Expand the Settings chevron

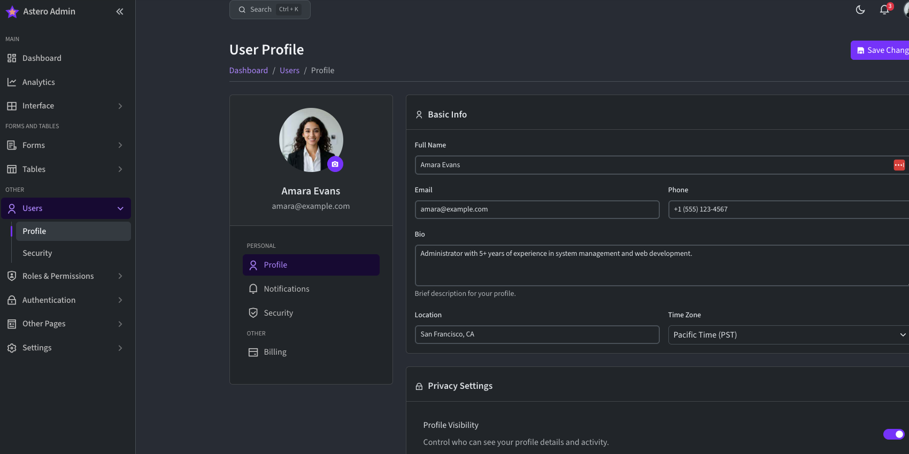pos(120,348)
